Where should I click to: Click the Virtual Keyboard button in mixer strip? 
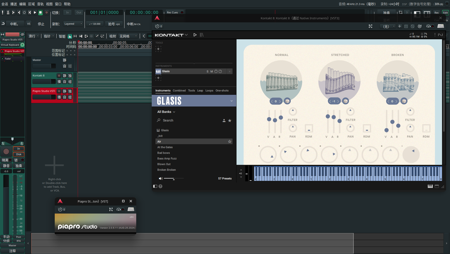[10, 45]
